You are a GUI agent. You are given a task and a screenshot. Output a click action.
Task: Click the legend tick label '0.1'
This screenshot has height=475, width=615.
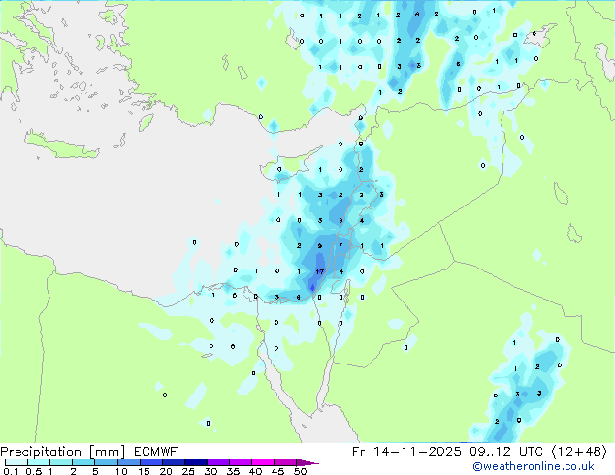pos(11,471)
